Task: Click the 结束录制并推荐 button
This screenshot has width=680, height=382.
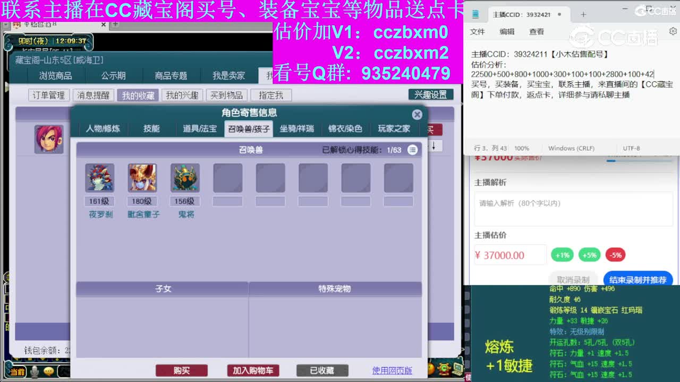Action: coord(638,280)
